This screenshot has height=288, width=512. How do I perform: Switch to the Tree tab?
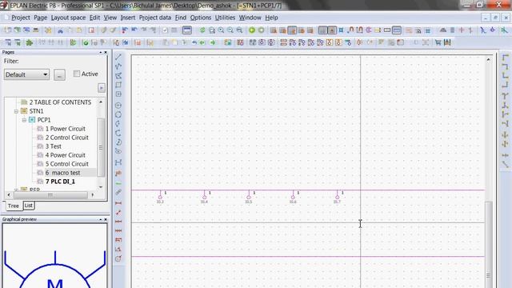pyautogui.click(x=14, y=206)
